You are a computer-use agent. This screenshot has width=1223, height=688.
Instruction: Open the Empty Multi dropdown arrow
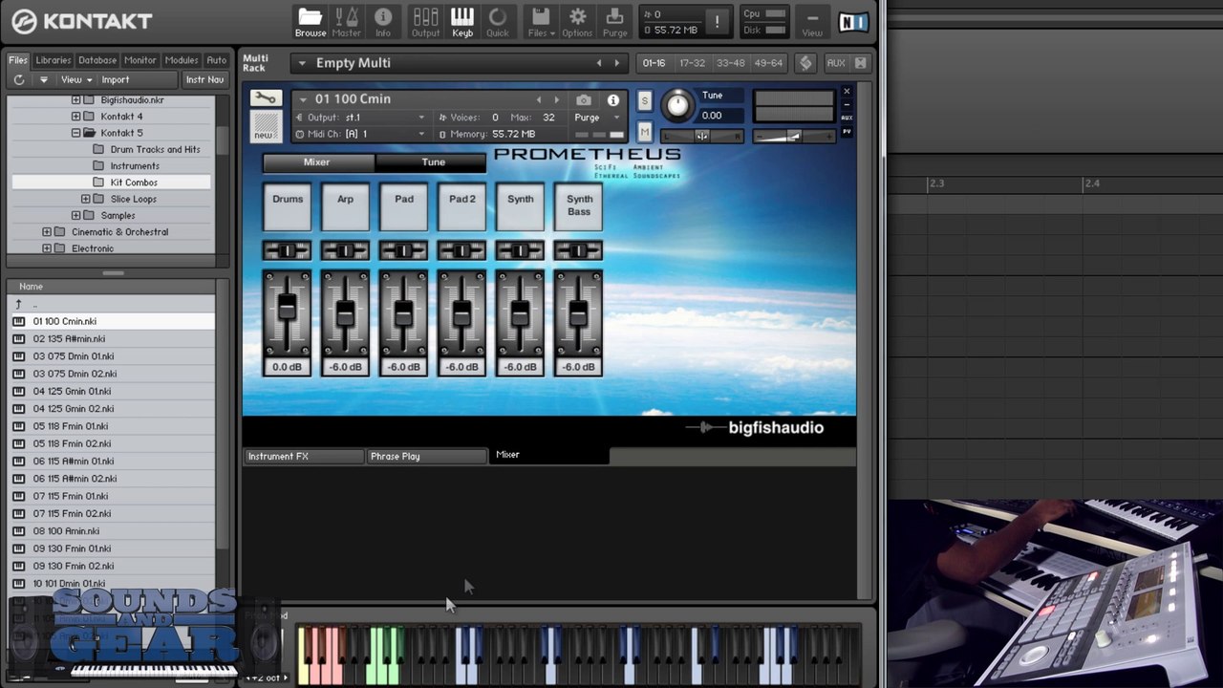tap(302, 64)
